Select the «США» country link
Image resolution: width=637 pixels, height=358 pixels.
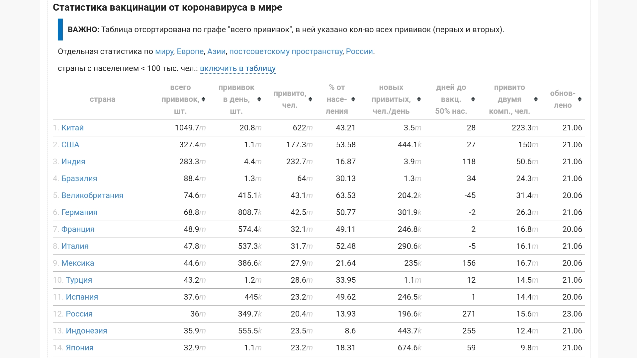[x=70, y=145]
